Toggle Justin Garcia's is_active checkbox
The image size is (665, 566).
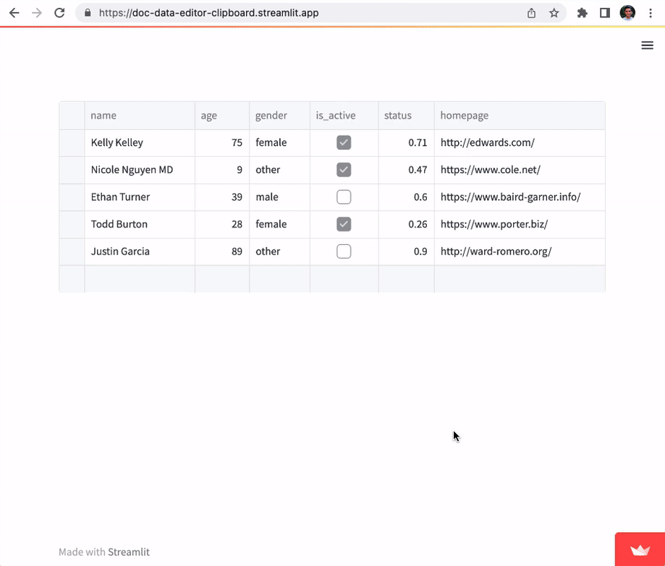(x=343, y=251)
